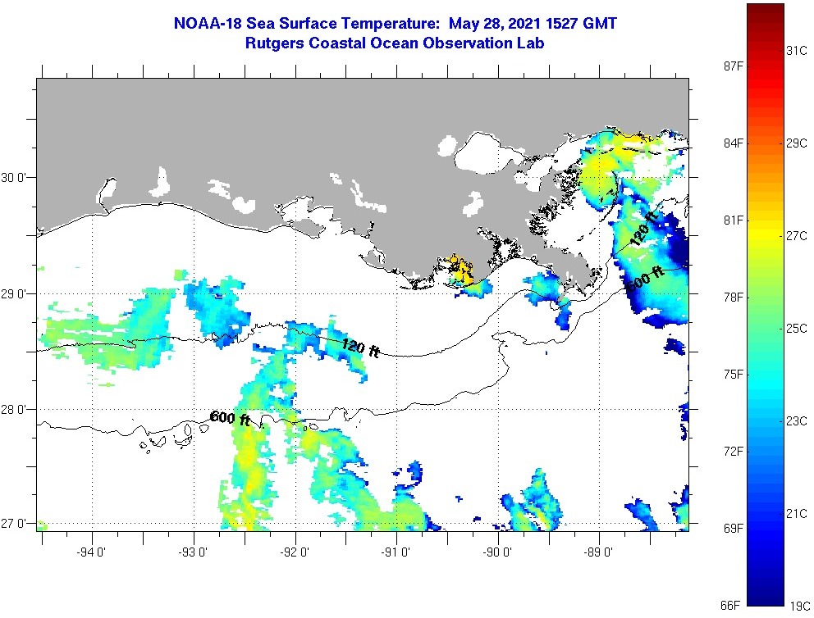Click the 21C label on color scale
The width and height of the screenshot is (814, 618).
pos(796,513)
